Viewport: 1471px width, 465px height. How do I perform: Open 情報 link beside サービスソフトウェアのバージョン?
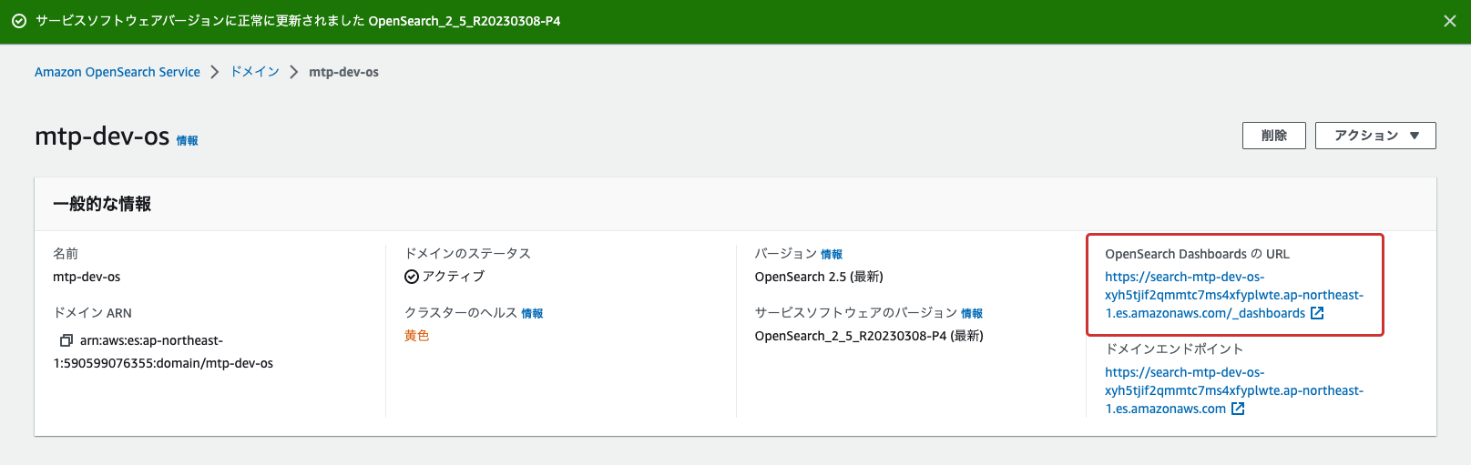coord(971,314)
